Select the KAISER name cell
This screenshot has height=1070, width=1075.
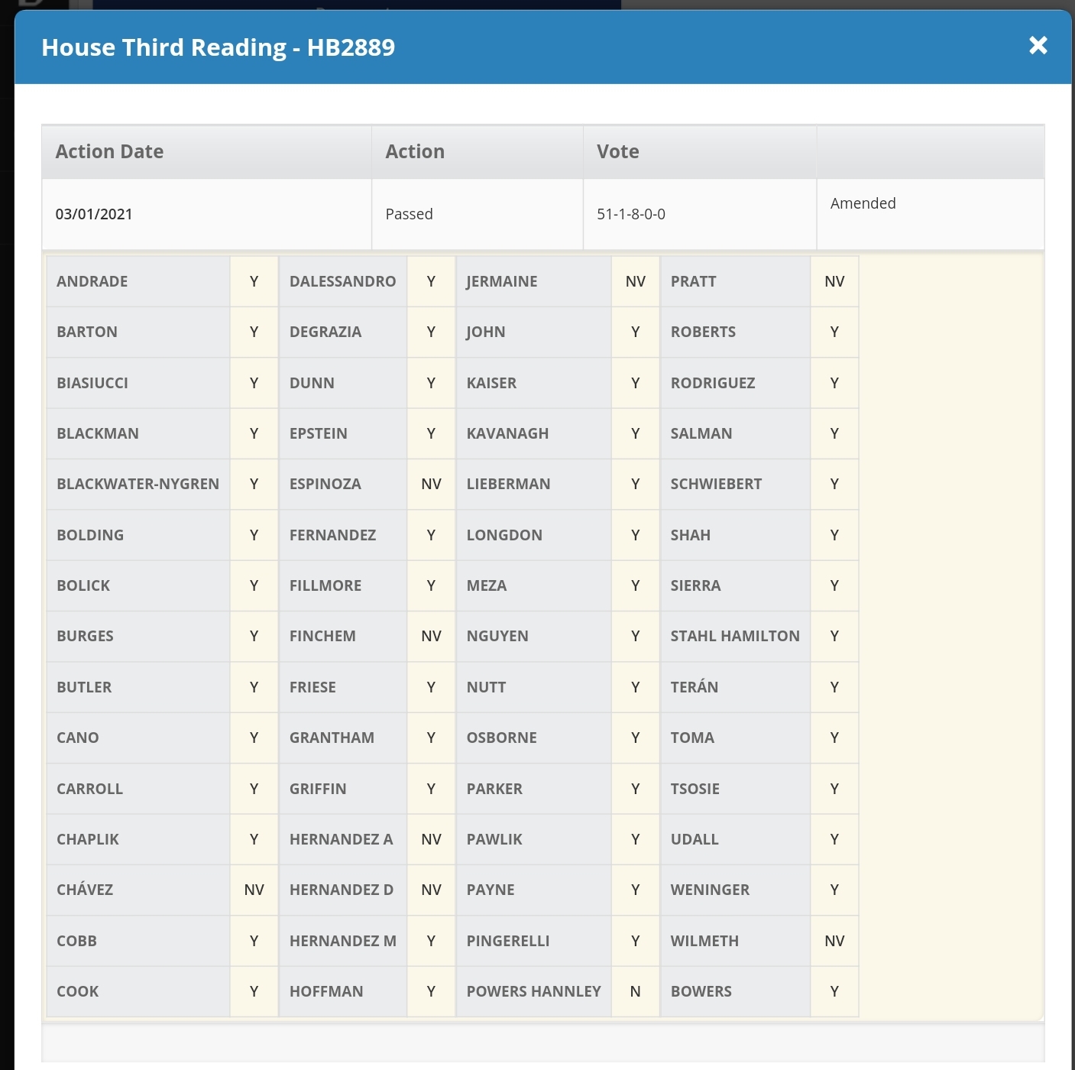point(534,383)
